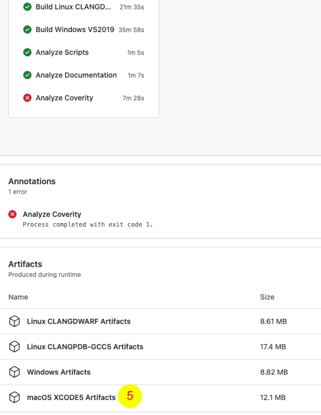Download macOS XCODE5 Artifacts

point(71,397)
